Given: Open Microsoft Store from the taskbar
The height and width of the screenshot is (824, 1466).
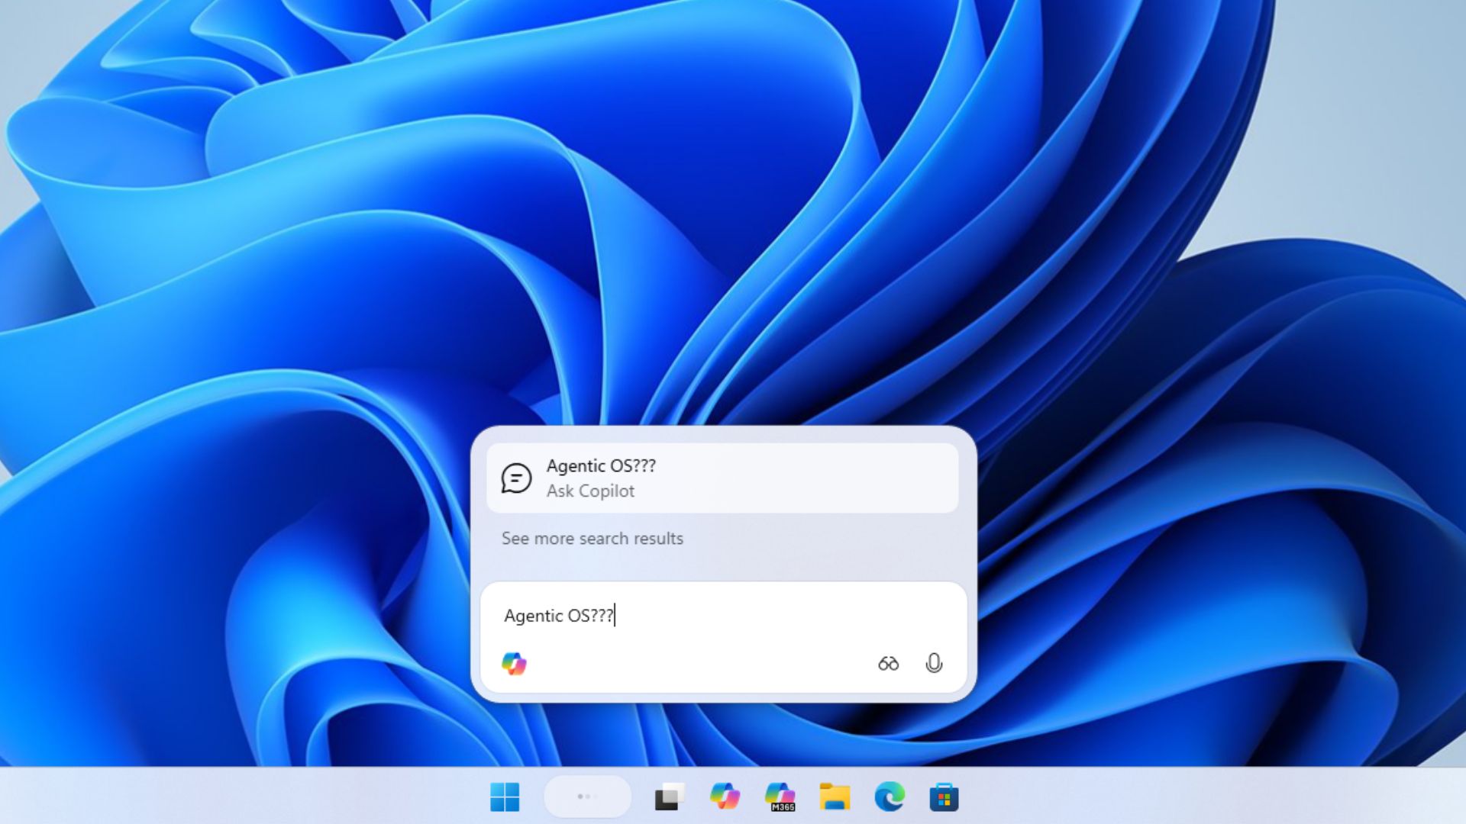Looking at the screenshot, I should tap(944, 797).
